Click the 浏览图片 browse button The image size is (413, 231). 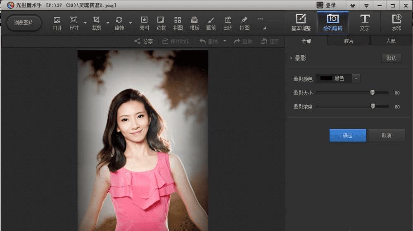pos(24,23)
